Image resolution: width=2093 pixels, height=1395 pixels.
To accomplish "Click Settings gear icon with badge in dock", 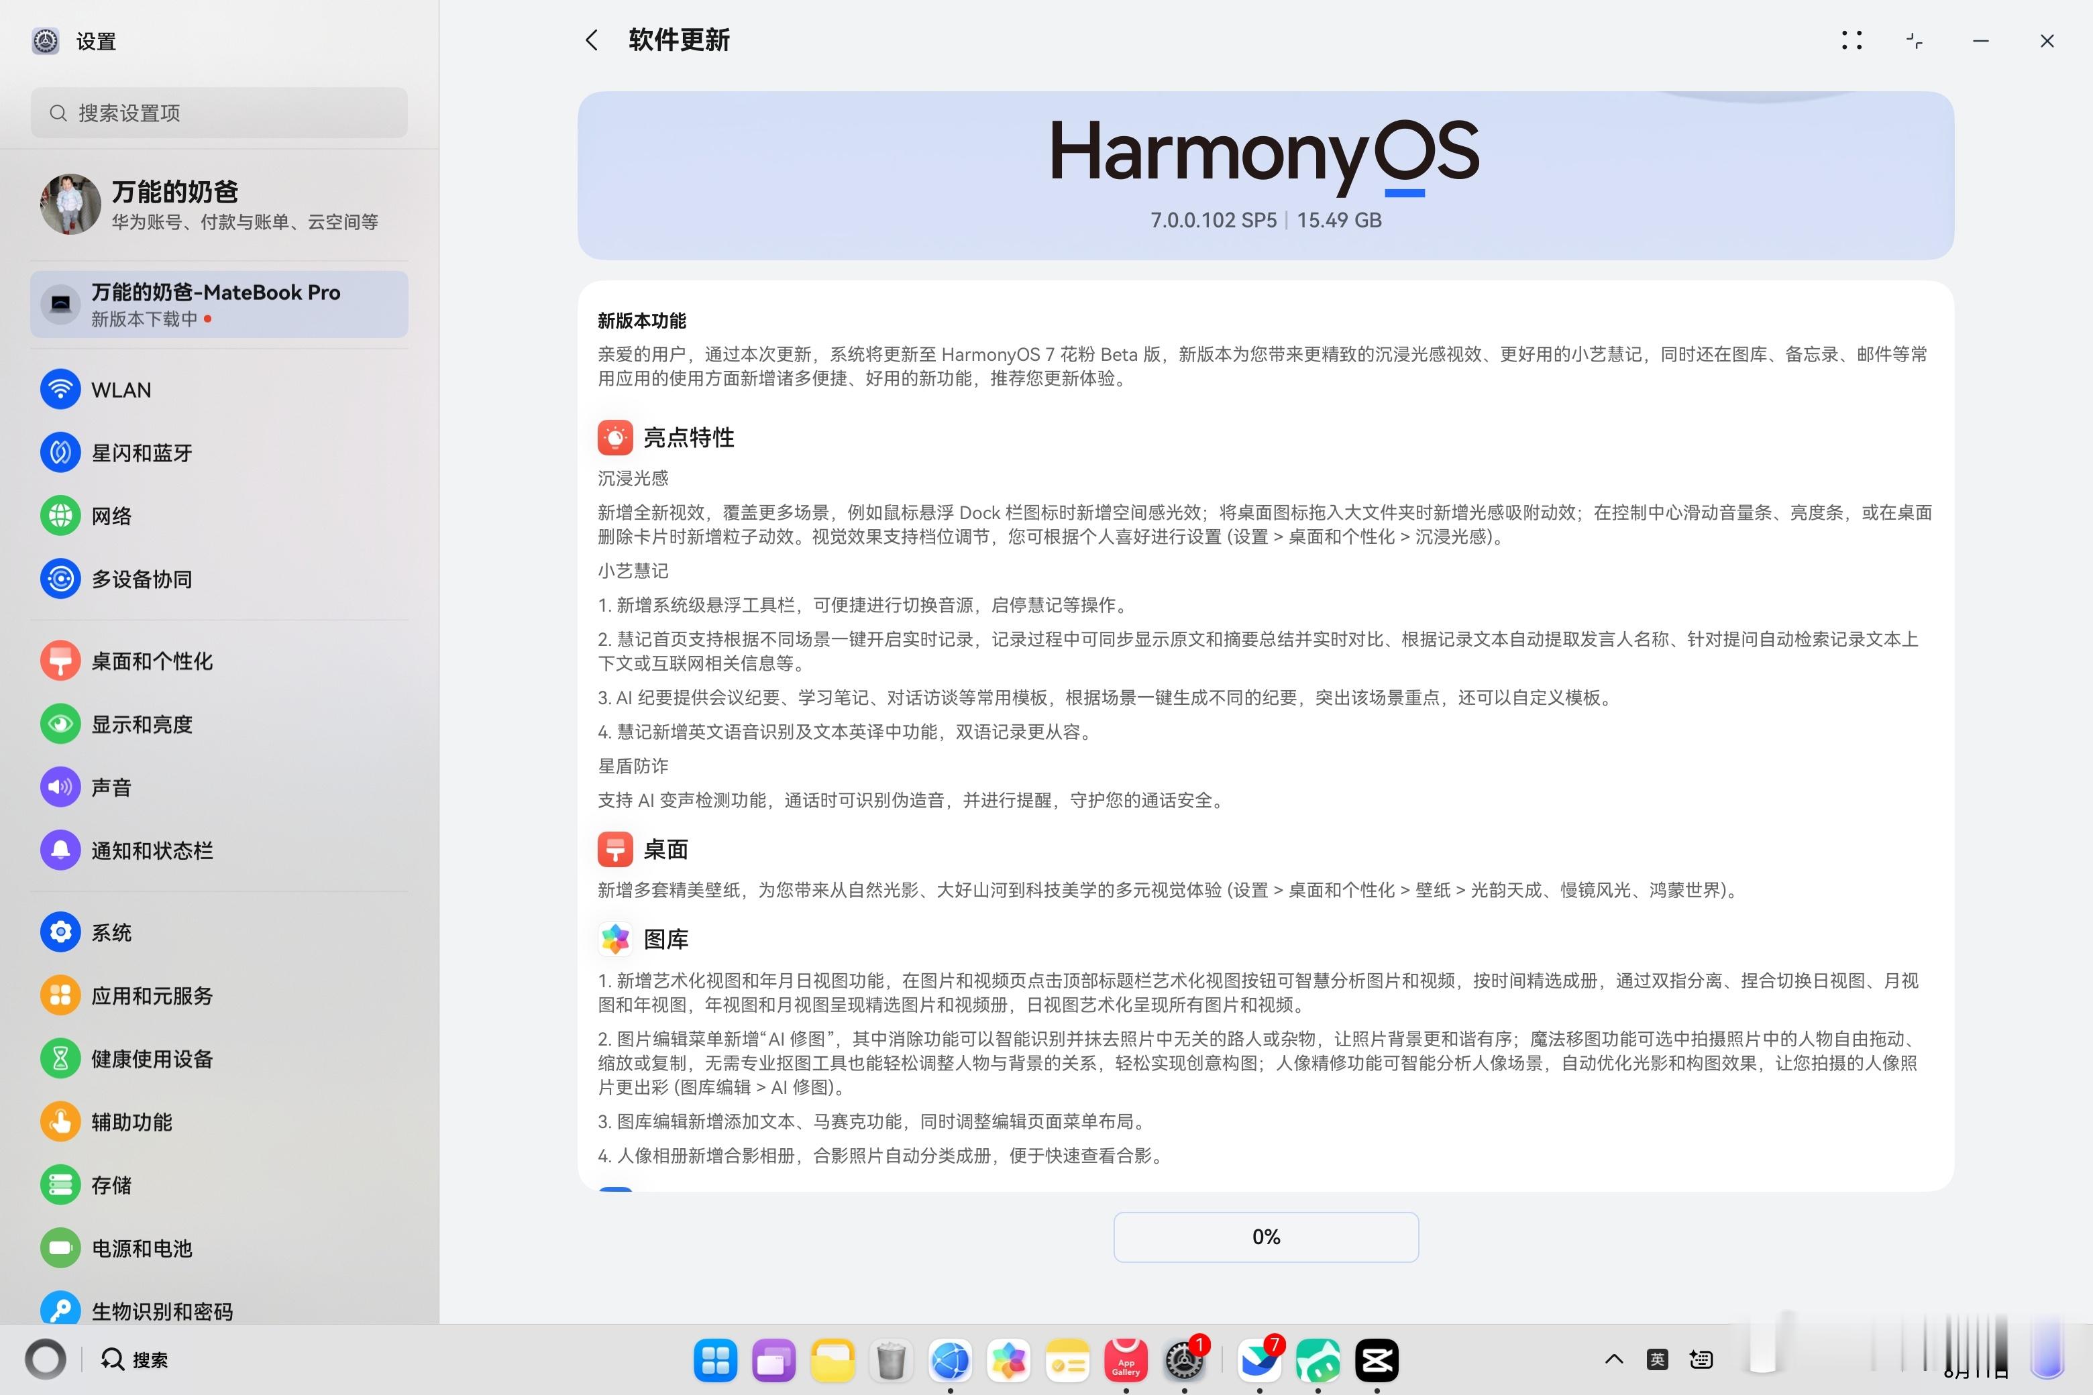I will pos(1185,1360).
